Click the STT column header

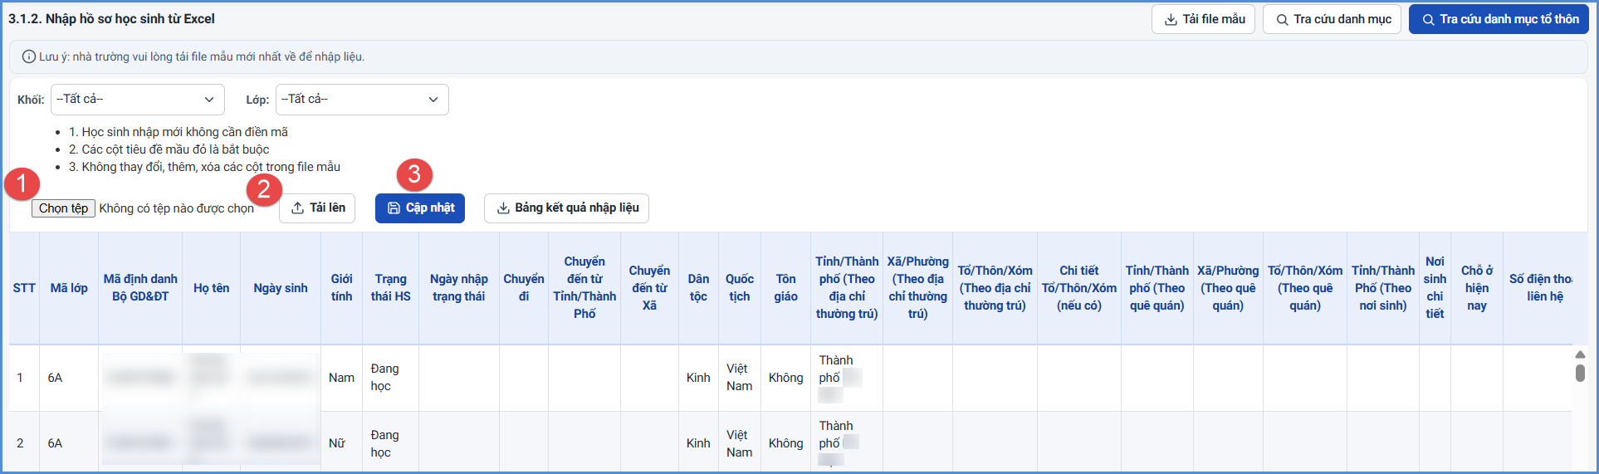pos(24,288)
